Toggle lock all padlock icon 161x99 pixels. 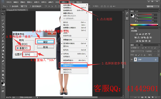coord(144,55)
